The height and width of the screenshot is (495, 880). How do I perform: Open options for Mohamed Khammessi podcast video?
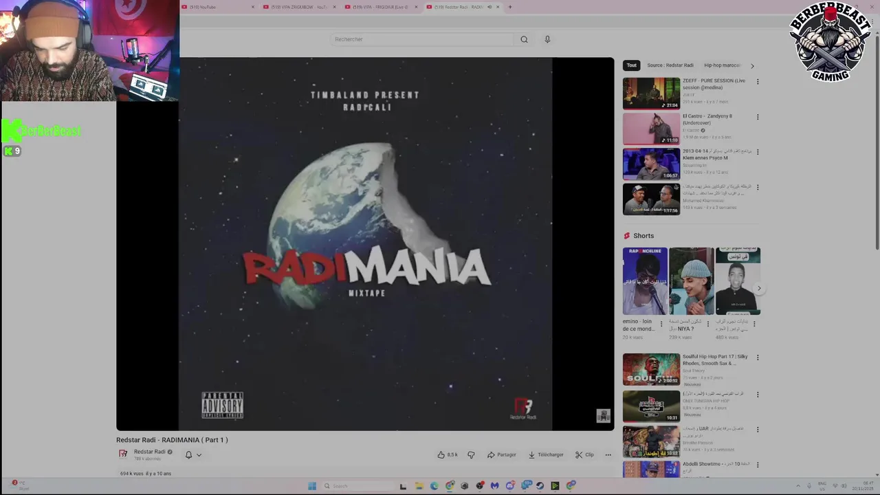pyautogui.click(x=758, y=187)
